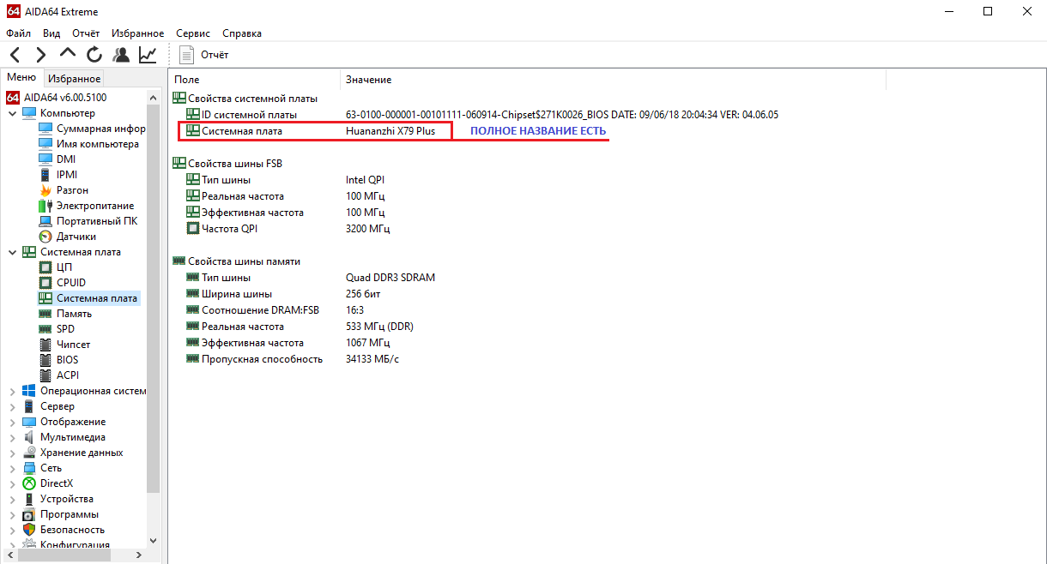Expand the Устройства tree branch

click(12, 499)
